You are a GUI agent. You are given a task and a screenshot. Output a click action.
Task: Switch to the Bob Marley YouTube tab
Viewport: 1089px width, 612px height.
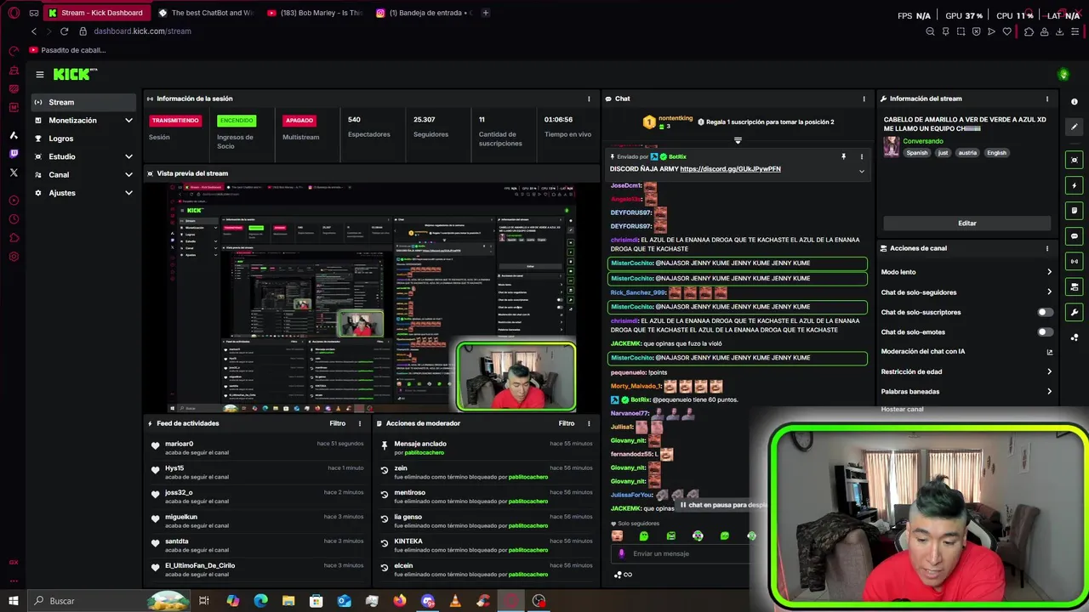pyautogui.click(x=316, y=13)
